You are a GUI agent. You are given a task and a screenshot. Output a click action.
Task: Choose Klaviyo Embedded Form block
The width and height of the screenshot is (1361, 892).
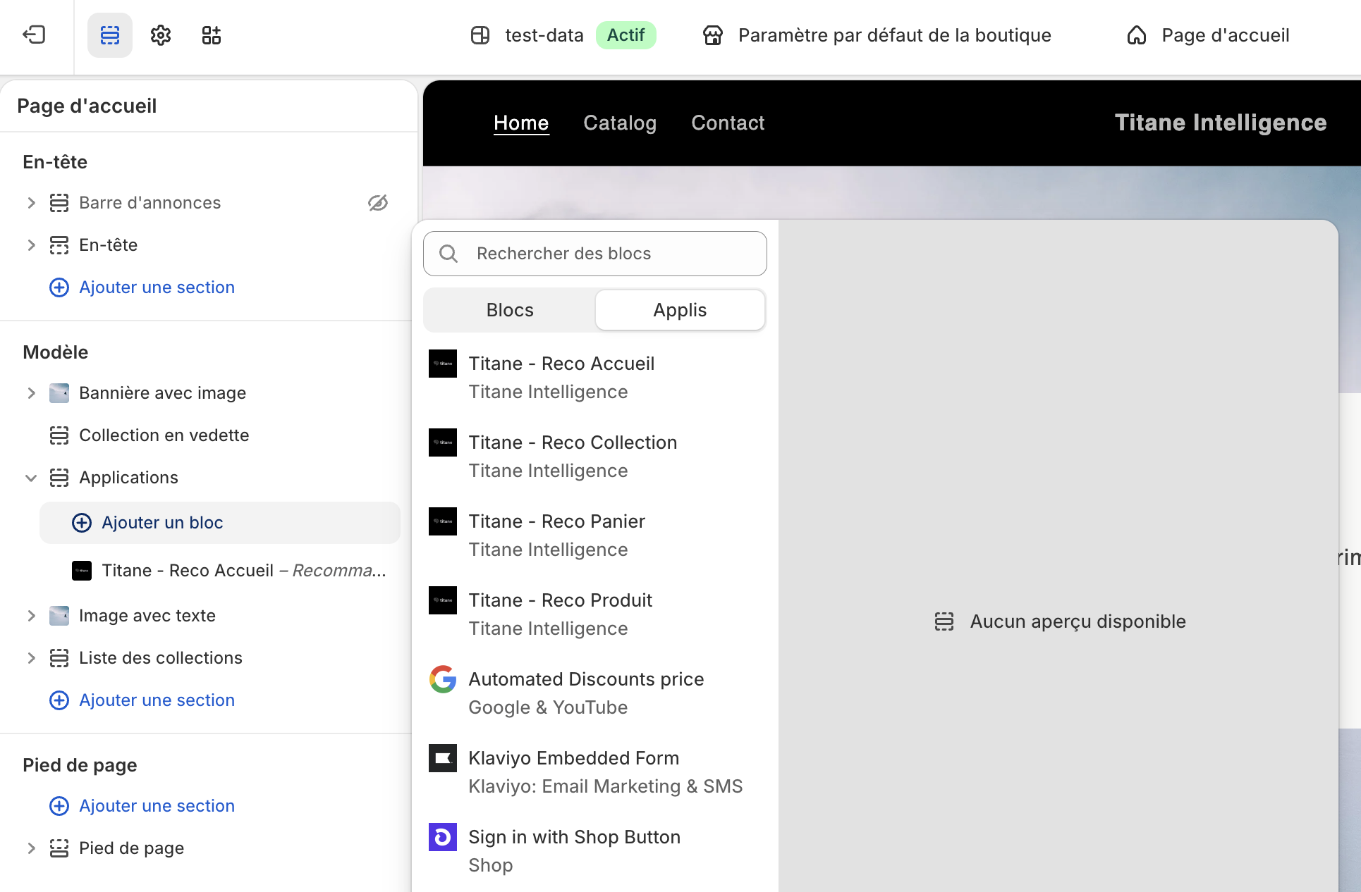point(595,772)
